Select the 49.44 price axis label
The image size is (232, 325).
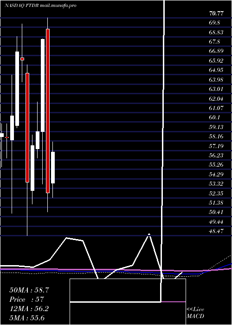coord(216,221)
